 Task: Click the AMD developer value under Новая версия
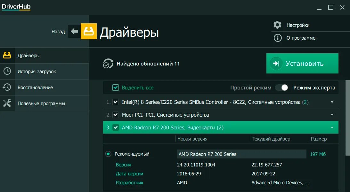coord(182,183)
